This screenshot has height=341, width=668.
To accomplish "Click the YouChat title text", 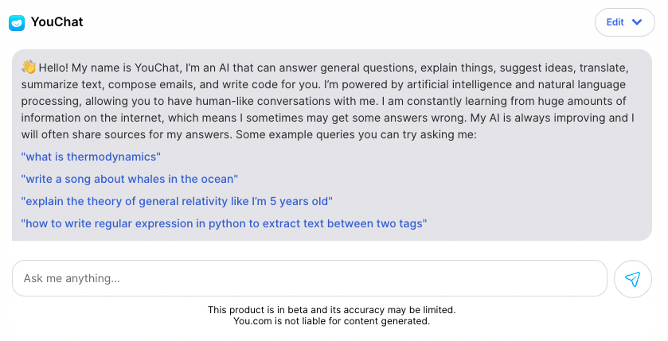I will [x=57, y=22].
